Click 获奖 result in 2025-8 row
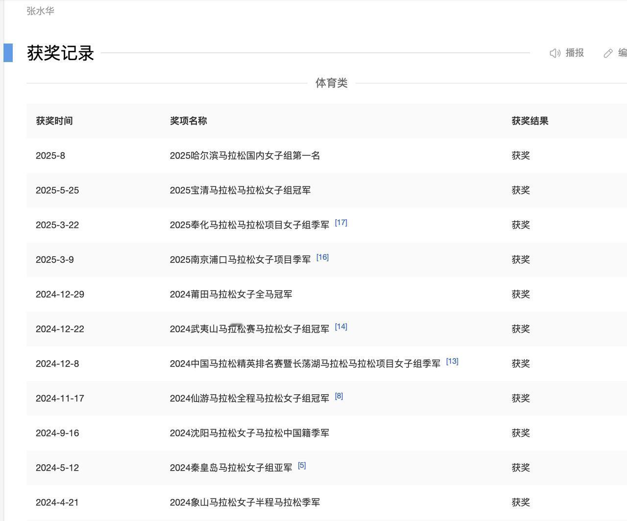 [x=521, y=156]
